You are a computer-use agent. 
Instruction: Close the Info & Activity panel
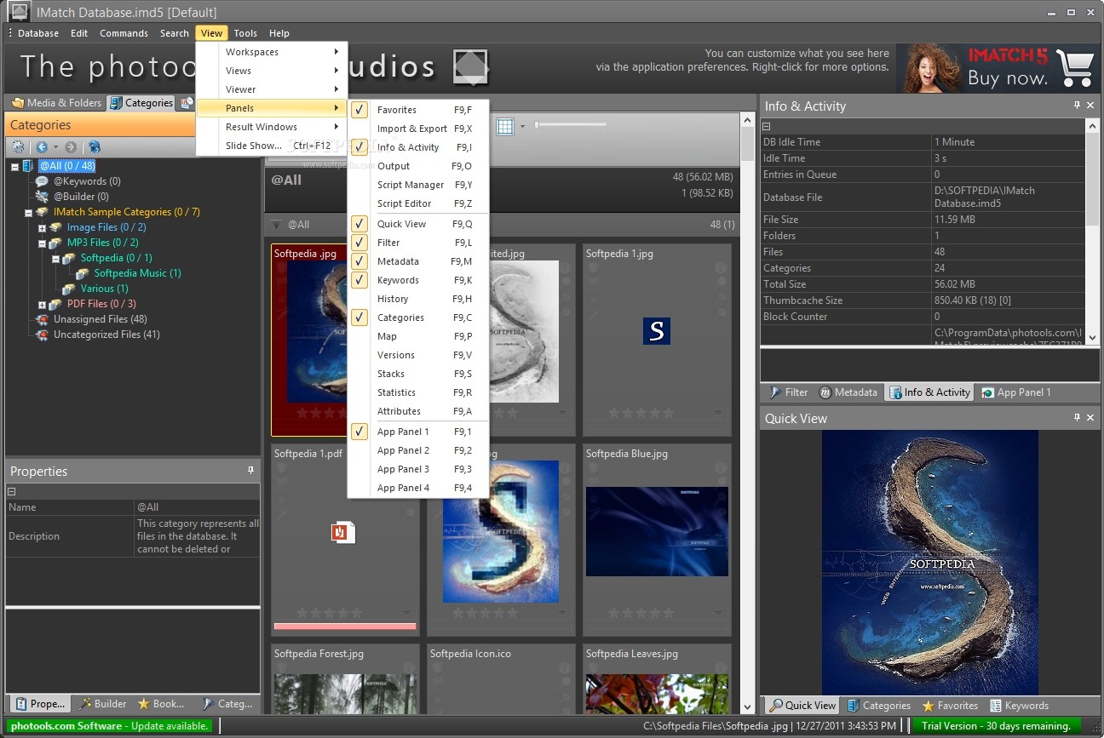[x=1090, y=106]
